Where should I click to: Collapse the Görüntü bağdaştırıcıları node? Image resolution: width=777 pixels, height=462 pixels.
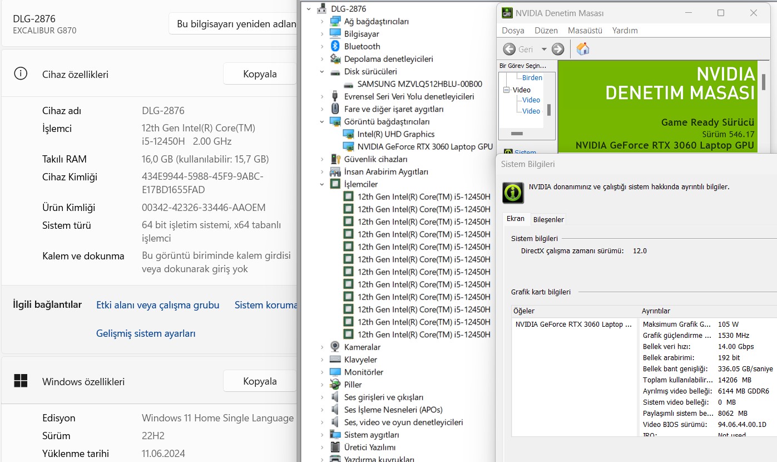coord(322,121)
